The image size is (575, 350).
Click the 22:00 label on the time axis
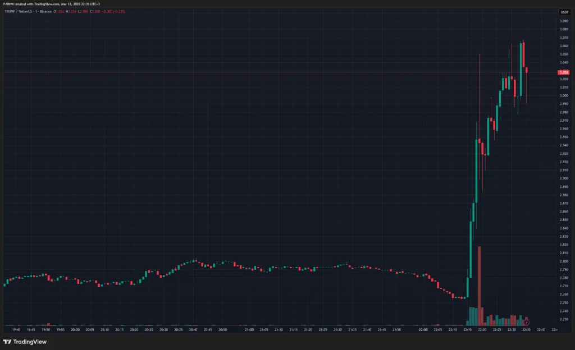(423, 330)
